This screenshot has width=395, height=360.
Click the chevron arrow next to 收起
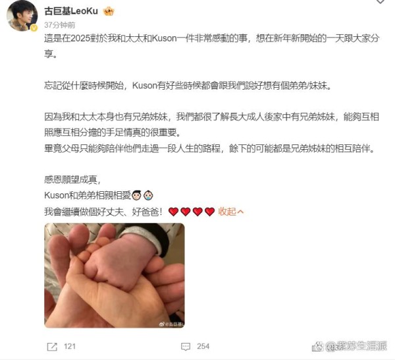point(240,212)
